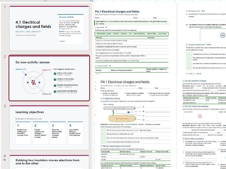Select slide 2 thumbnail Do now activity: answer
226x169 pixels.
coord(49,78)
